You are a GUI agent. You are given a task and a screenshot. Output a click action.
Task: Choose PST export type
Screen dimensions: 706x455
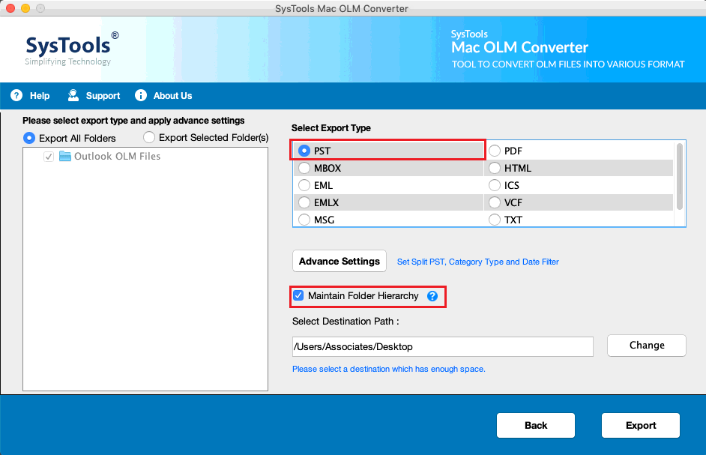(x=304, y=151)
